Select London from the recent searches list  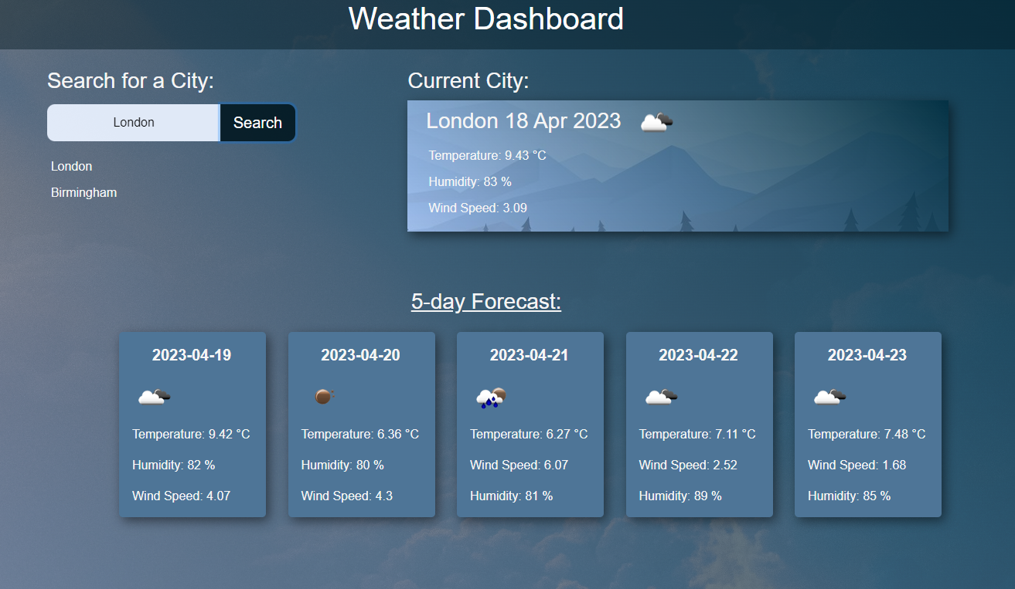(71, 166)
